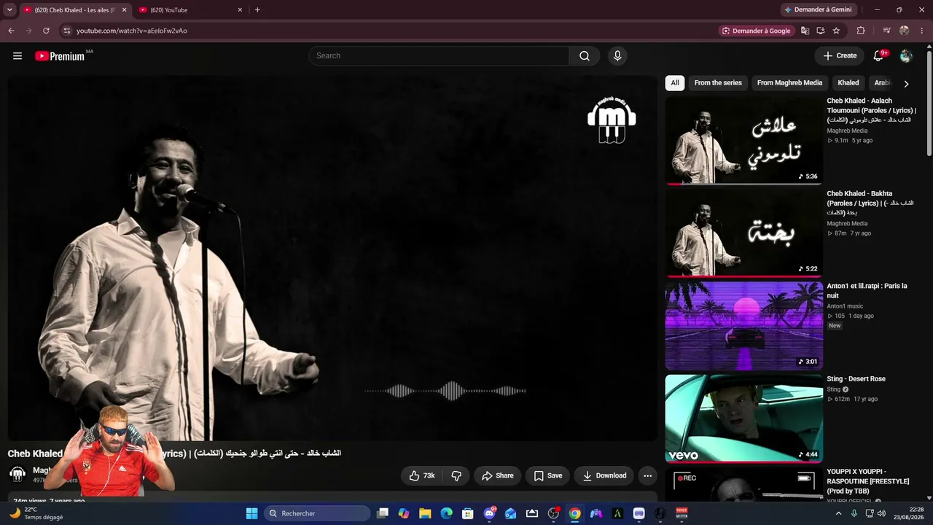Viewport: 933px width, 525px height.
Task: Open Aalach Tloumouni video thumbnail
Action: [x=743, y=141]
